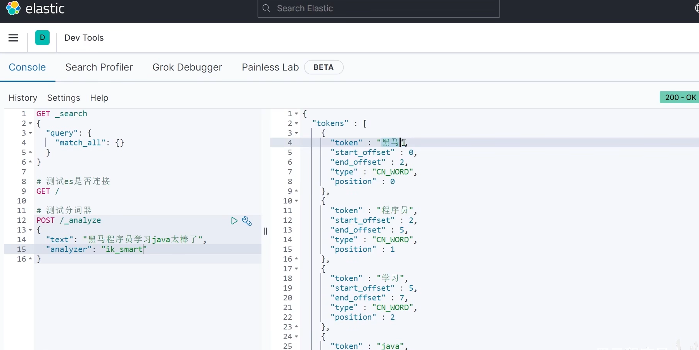Toggle the fold arrow on response line 23
This screenshot has width=699, height=350.
[x=296, y=327]
